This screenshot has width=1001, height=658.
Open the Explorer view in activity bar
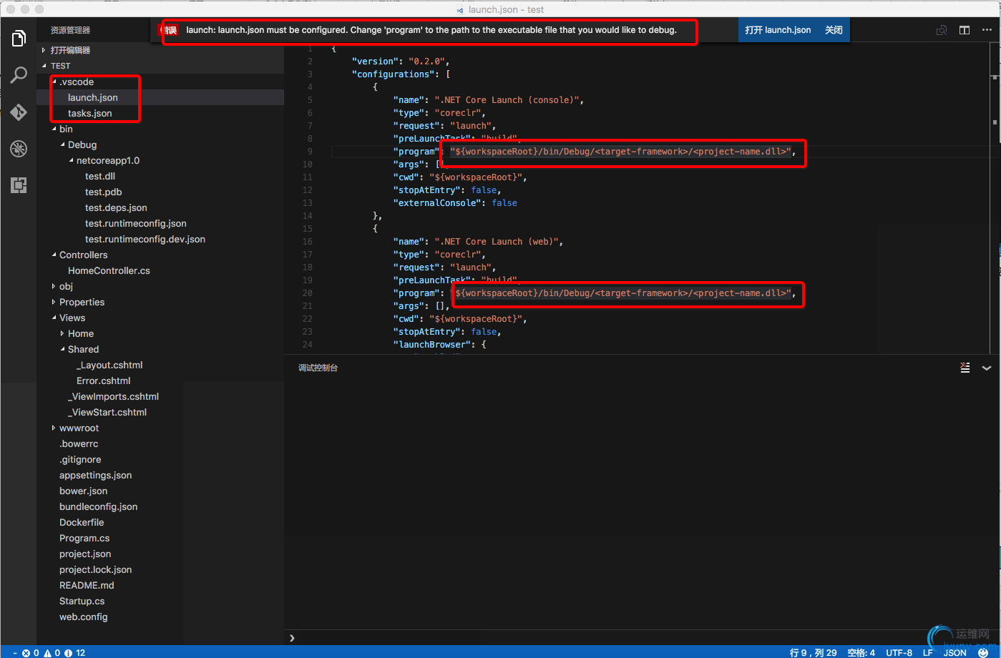tap(19, 38)
